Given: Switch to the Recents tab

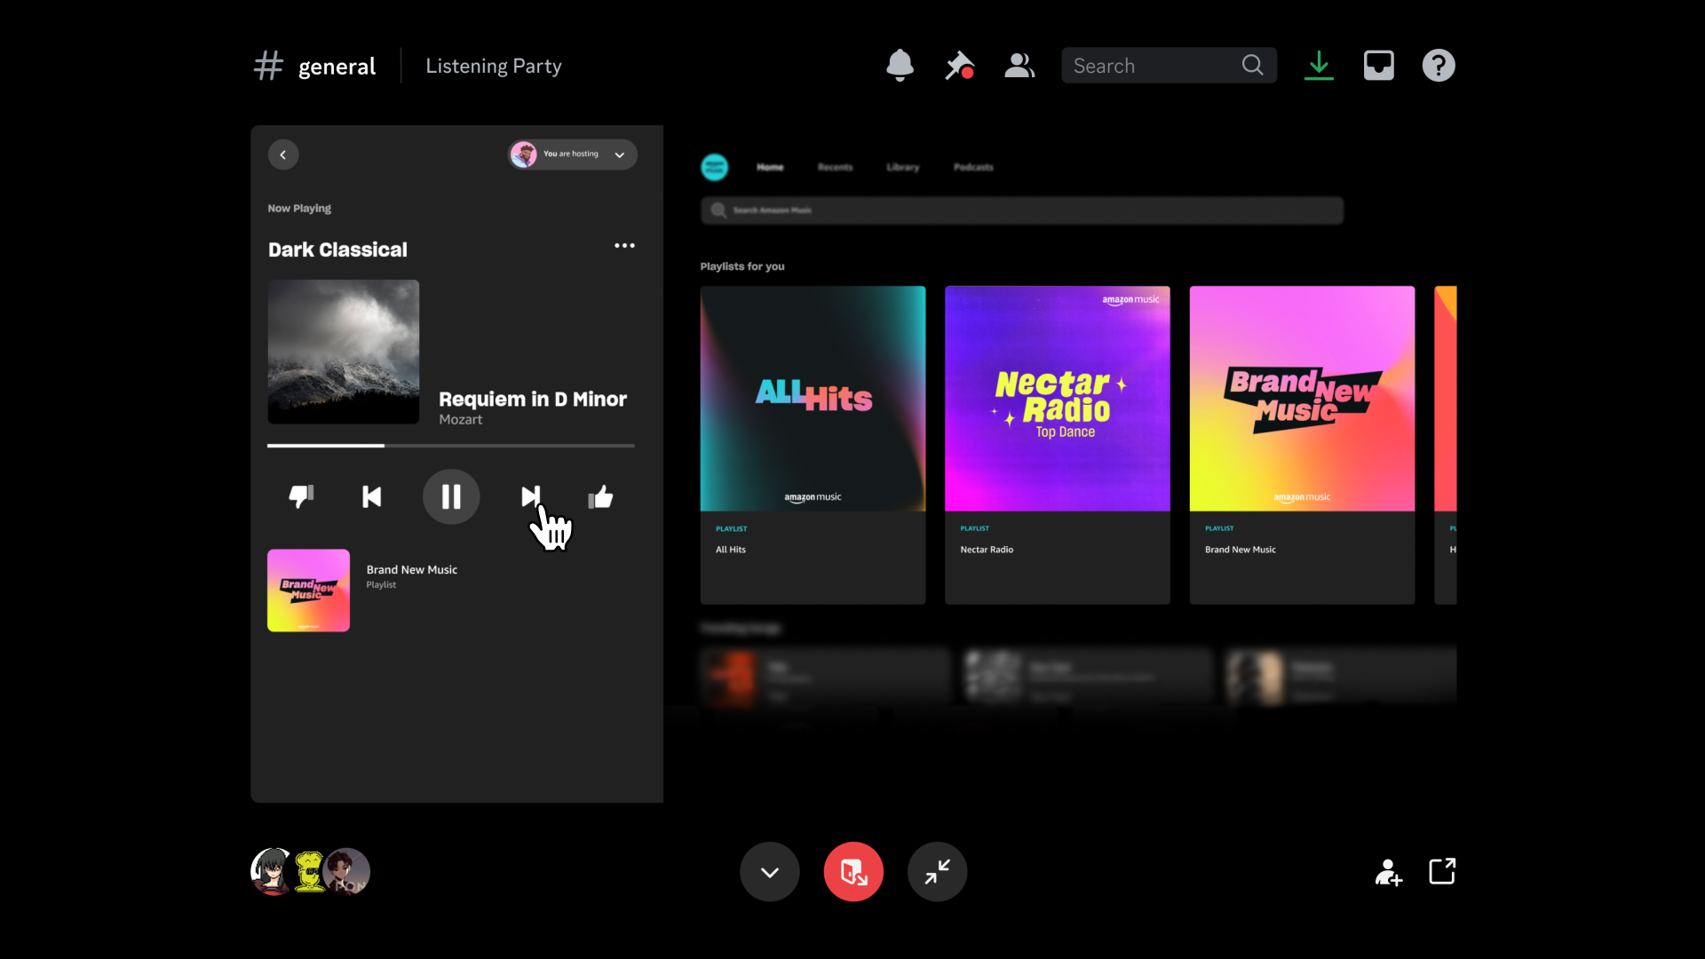Looking at the screenshot, I should tap(835, 167).
